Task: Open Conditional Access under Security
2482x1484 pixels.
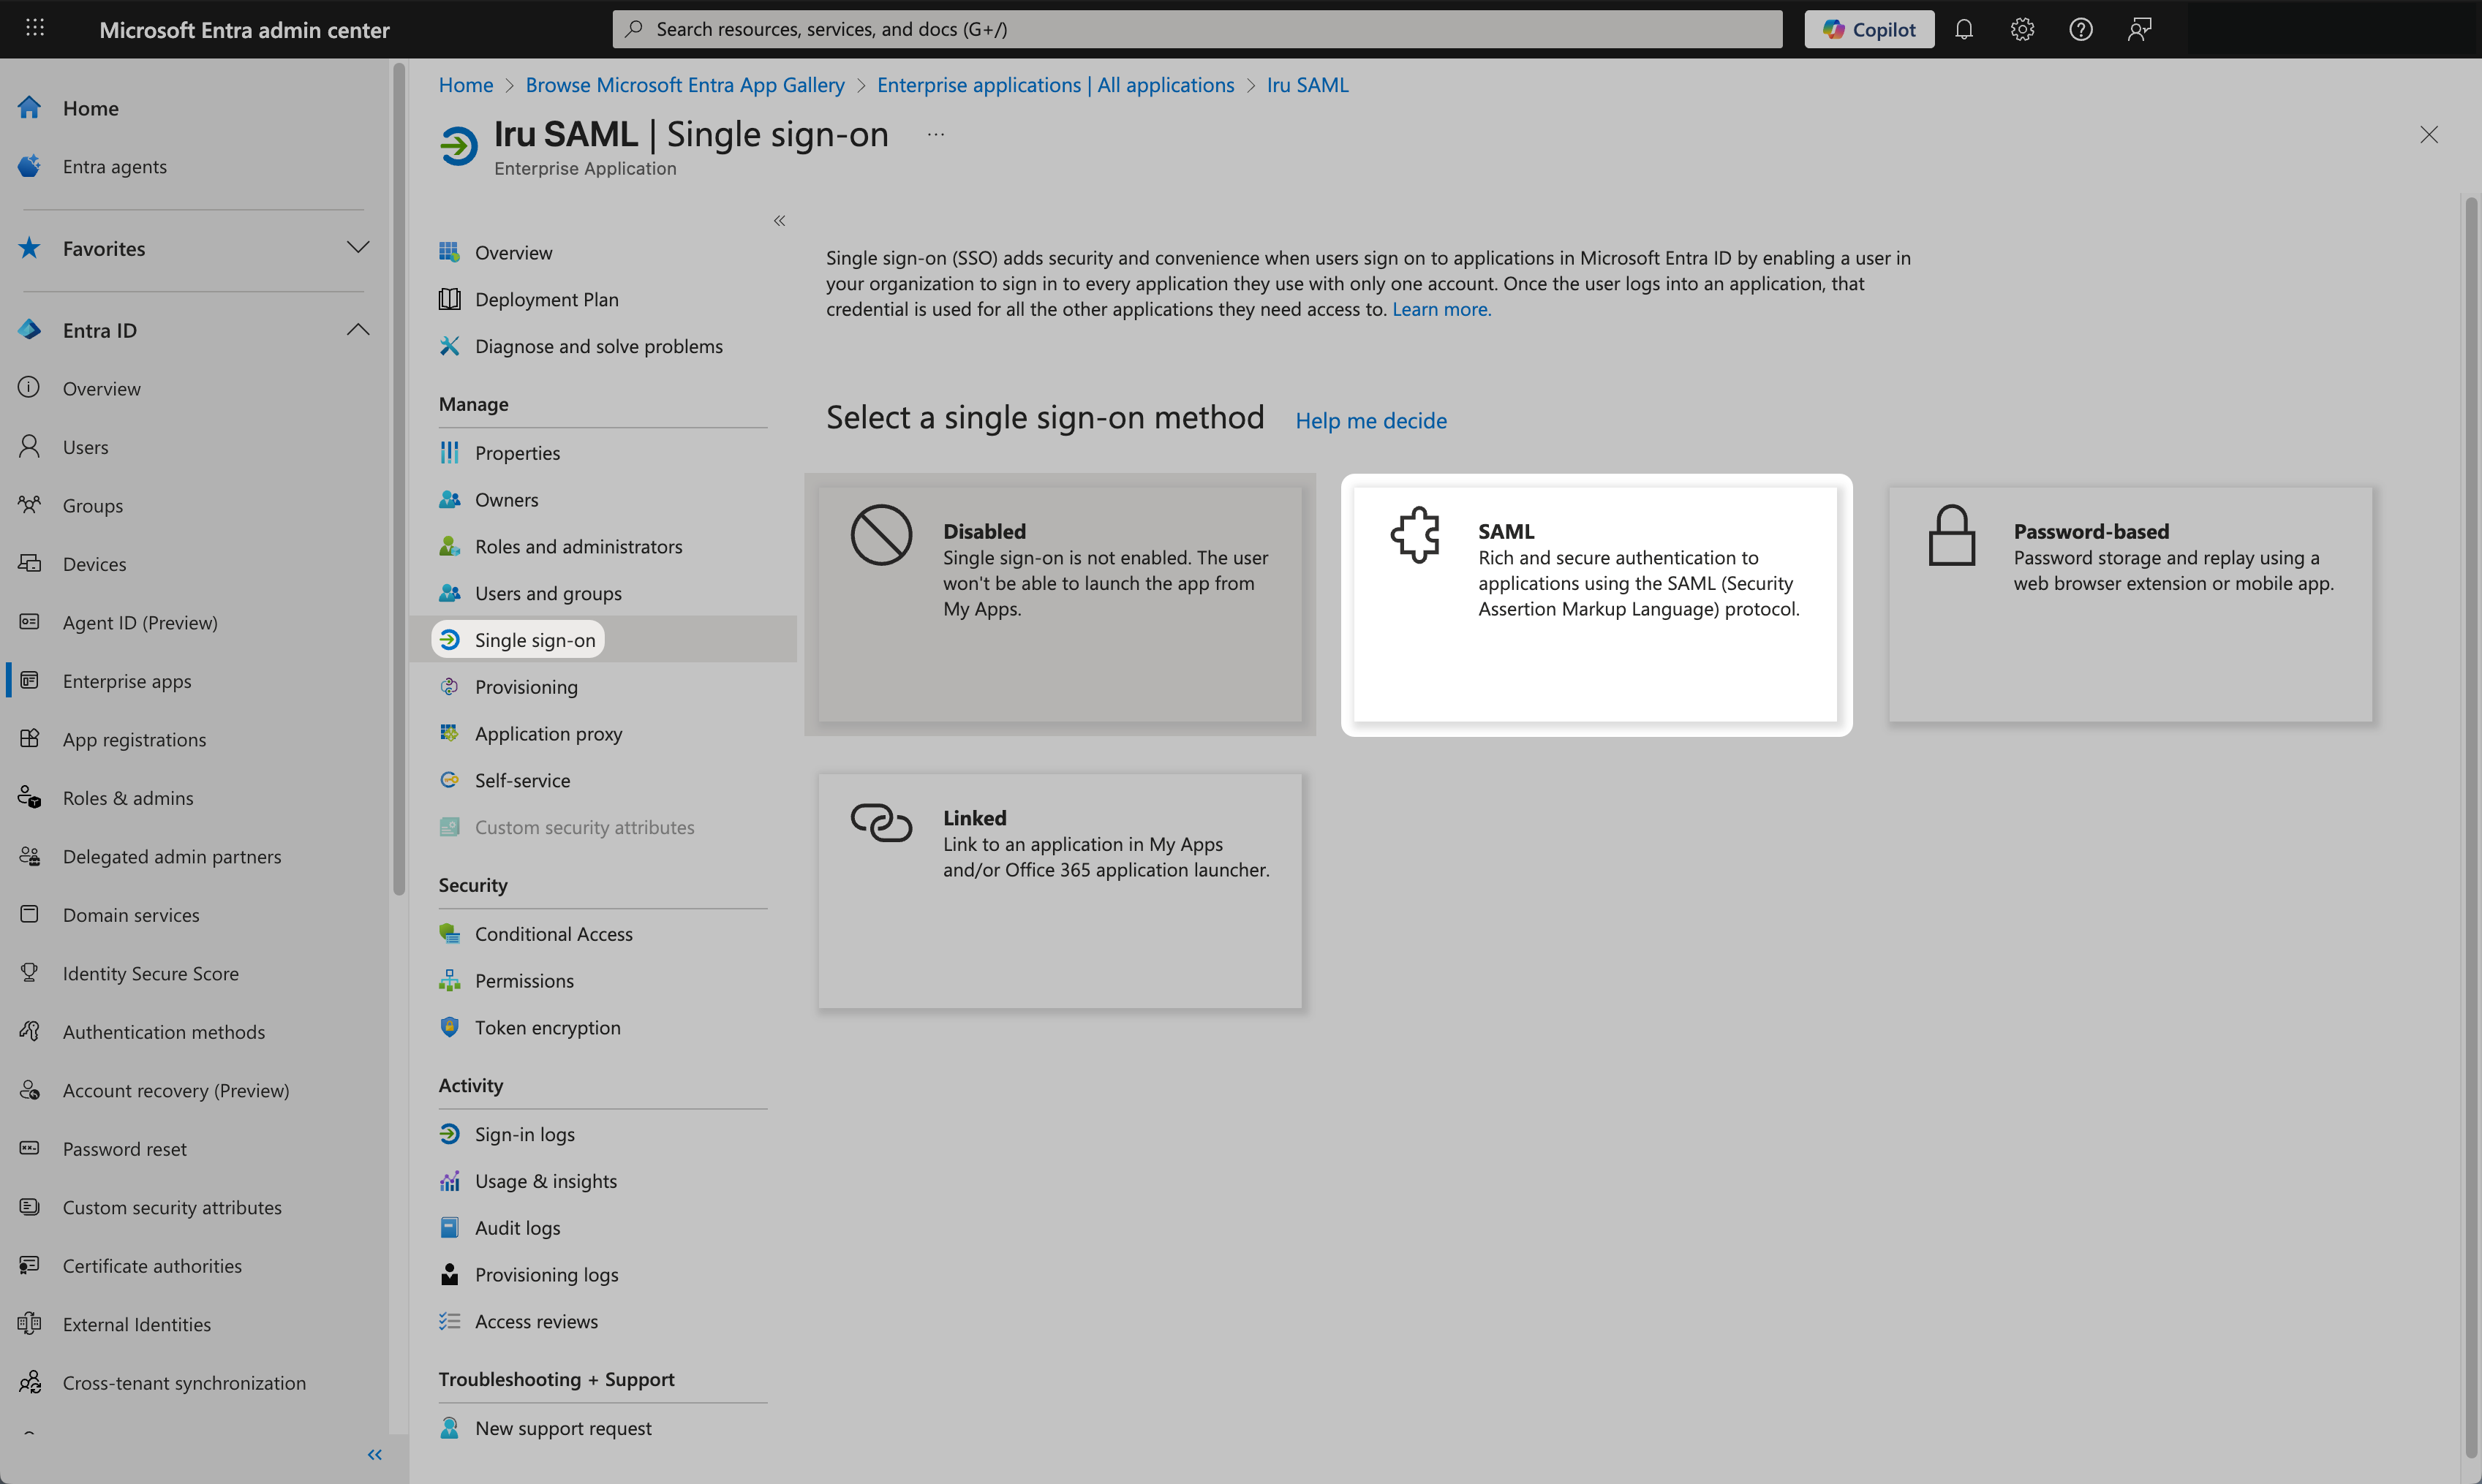Action: (x=554, y=933)
